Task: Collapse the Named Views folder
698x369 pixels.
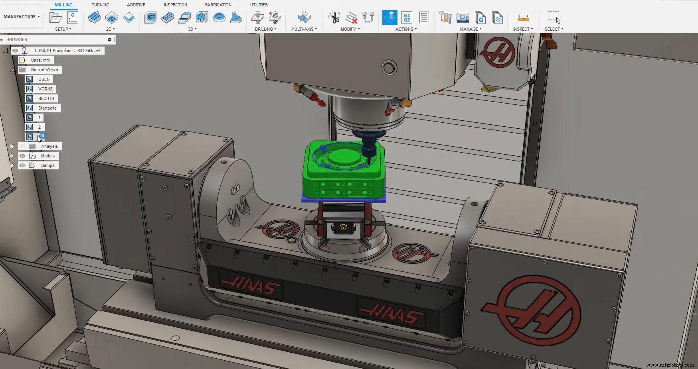Action: click(x=13, y=70)
